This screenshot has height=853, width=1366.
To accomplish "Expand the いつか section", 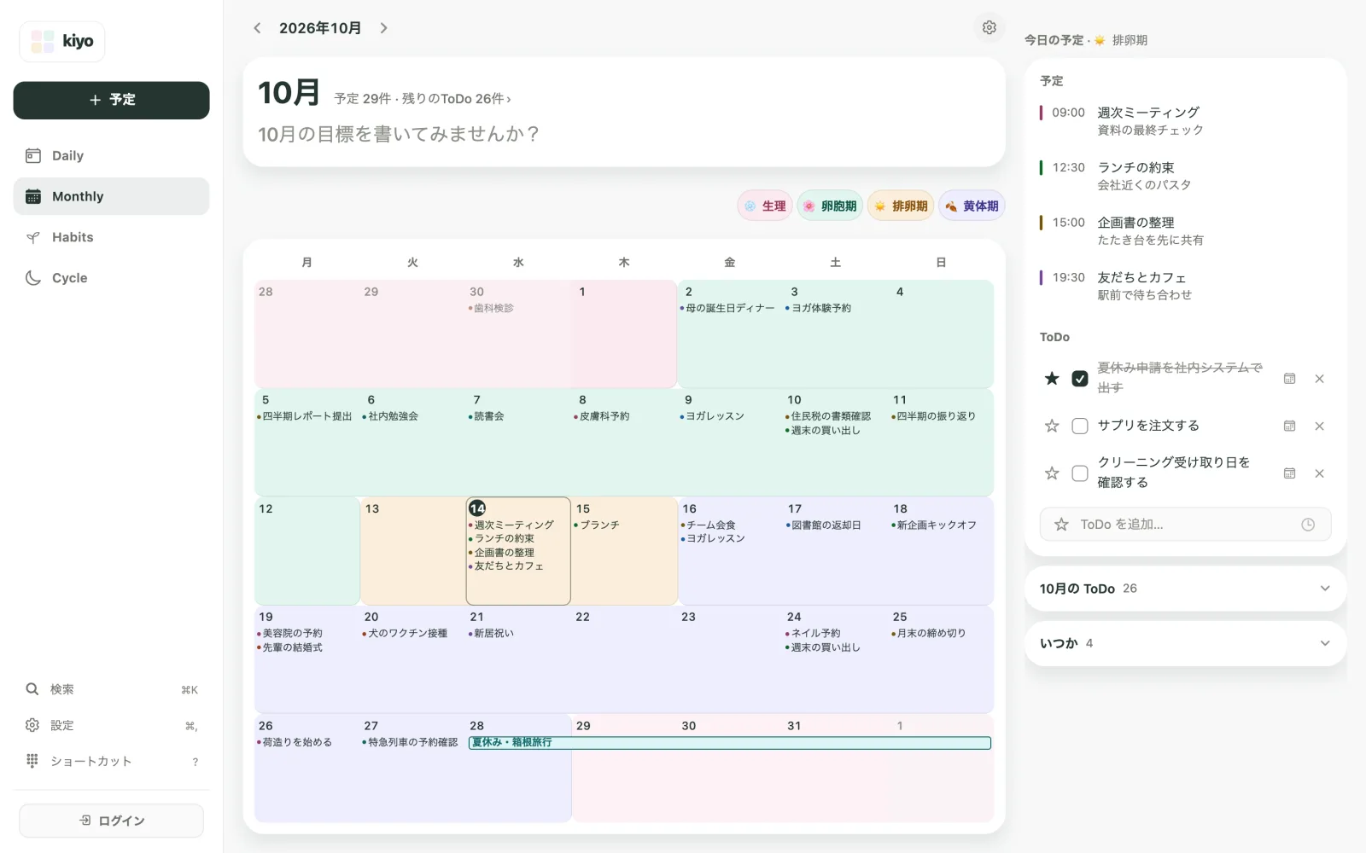I will (1185, 643).
